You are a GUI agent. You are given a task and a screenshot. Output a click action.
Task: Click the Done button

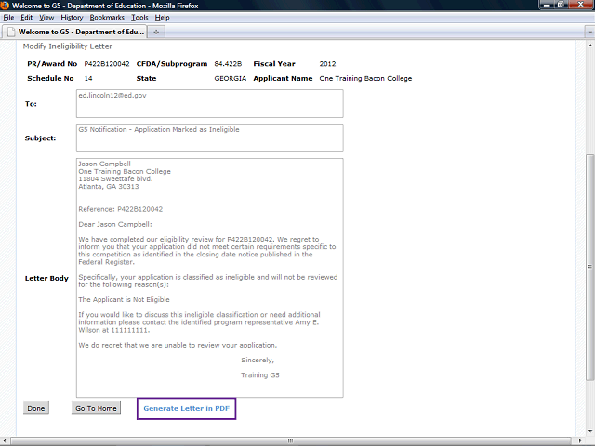[x=36, y=408]
